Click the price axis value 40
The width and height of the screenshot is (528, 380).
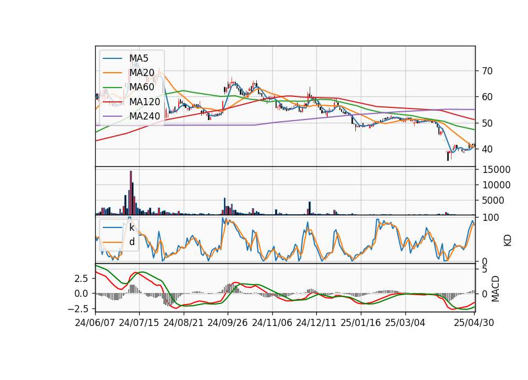487,149
